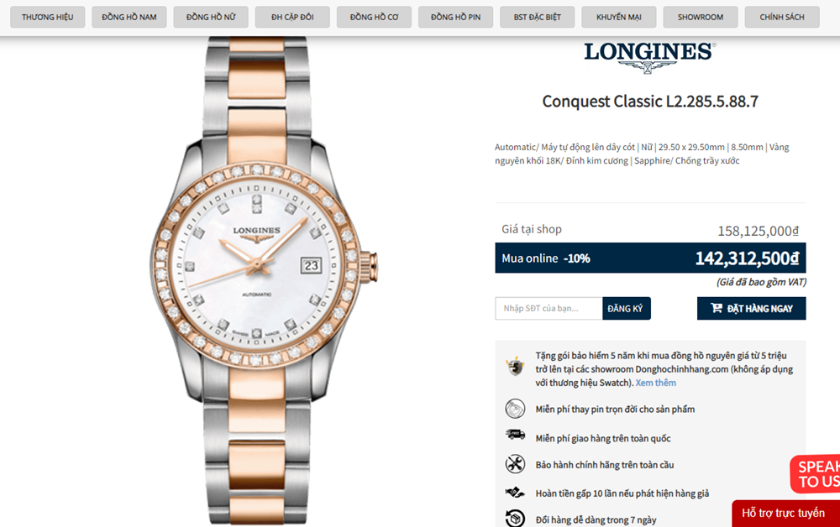This screenshot has width=840, height=527.
Task: Click the free battery replacement icon
Action: pos(515,409)
